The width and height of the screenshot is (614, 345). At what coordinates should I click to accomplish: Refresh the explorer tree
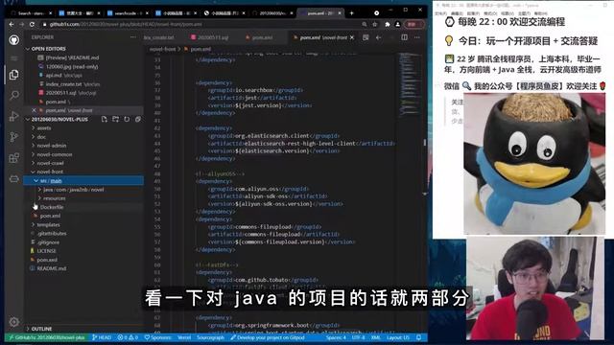click(x=127, y=119)
